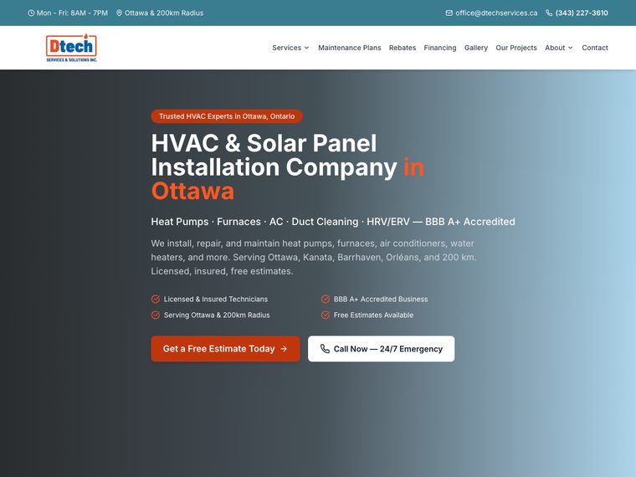Go to the Contact page

(x=595, y=48)
